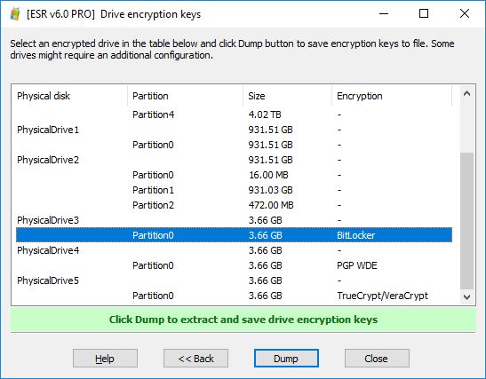Image resolution: width=486 pixels, height=379 pixels.
Task: Click the scrollbar down arrow
Action: [x=466, y=297]
